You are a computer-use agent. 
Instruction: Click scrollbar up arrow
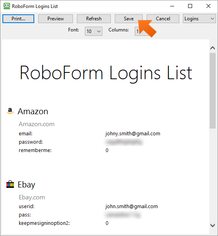[x=212, y=48]
